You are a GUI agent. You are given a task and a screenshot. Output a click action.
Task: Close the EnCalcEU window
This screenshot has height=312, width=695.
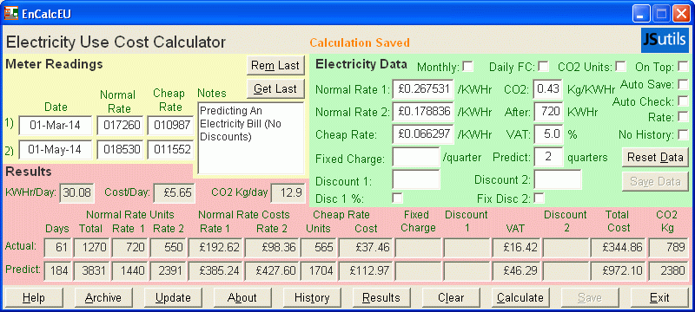[x=681, y=14]
